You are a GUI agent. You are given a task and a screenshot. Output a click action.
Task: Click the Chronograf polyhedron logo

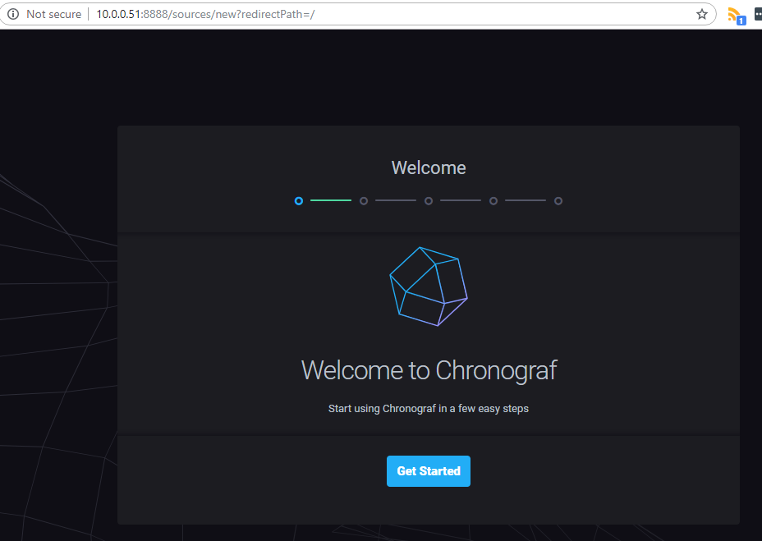point(428,287)
